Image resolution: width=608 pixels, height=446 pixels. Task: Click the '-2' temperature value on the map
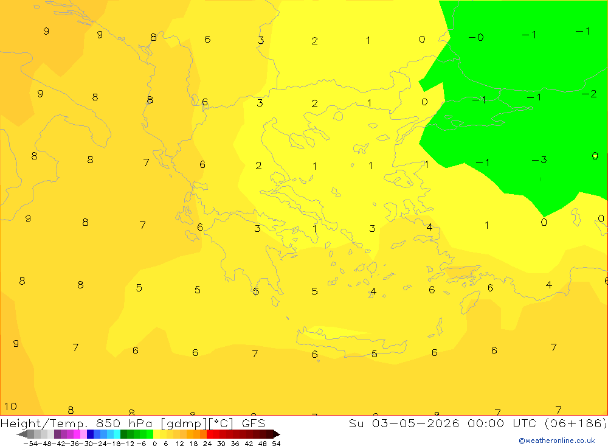coord(589,94)
